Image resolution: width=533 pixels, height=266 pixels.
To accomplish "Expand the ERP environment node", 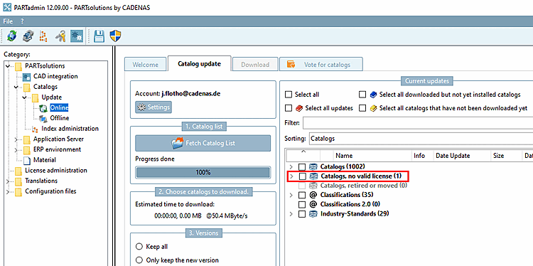I will (x=16, y=149).
